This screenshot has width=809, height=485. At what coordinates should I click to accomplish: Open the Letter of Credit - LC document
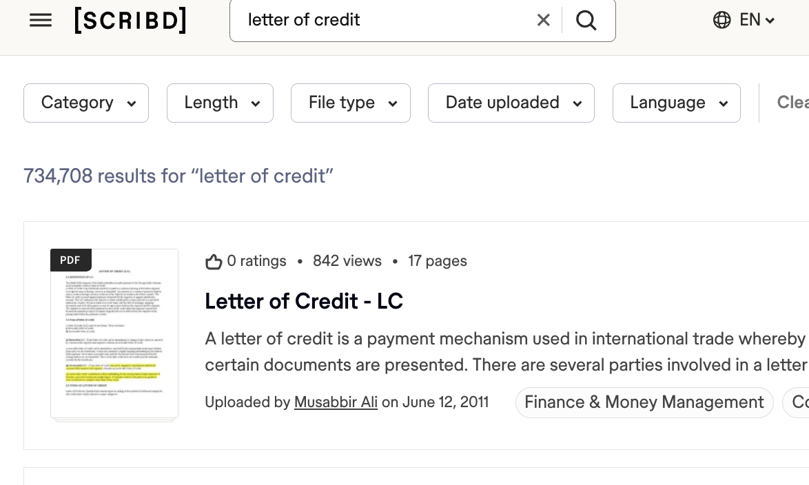point(304,301)
